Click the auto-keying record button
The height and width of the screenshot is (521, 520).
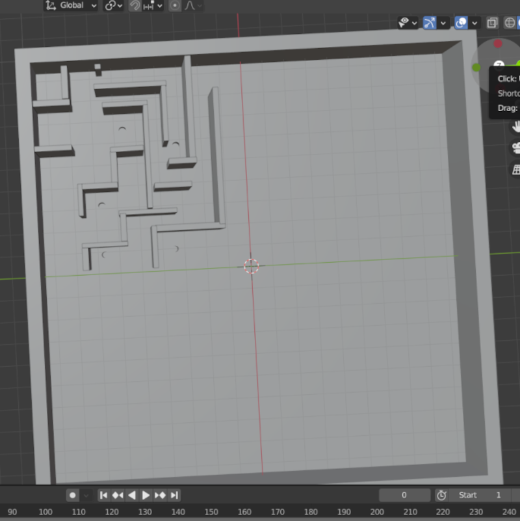(73, 495)
